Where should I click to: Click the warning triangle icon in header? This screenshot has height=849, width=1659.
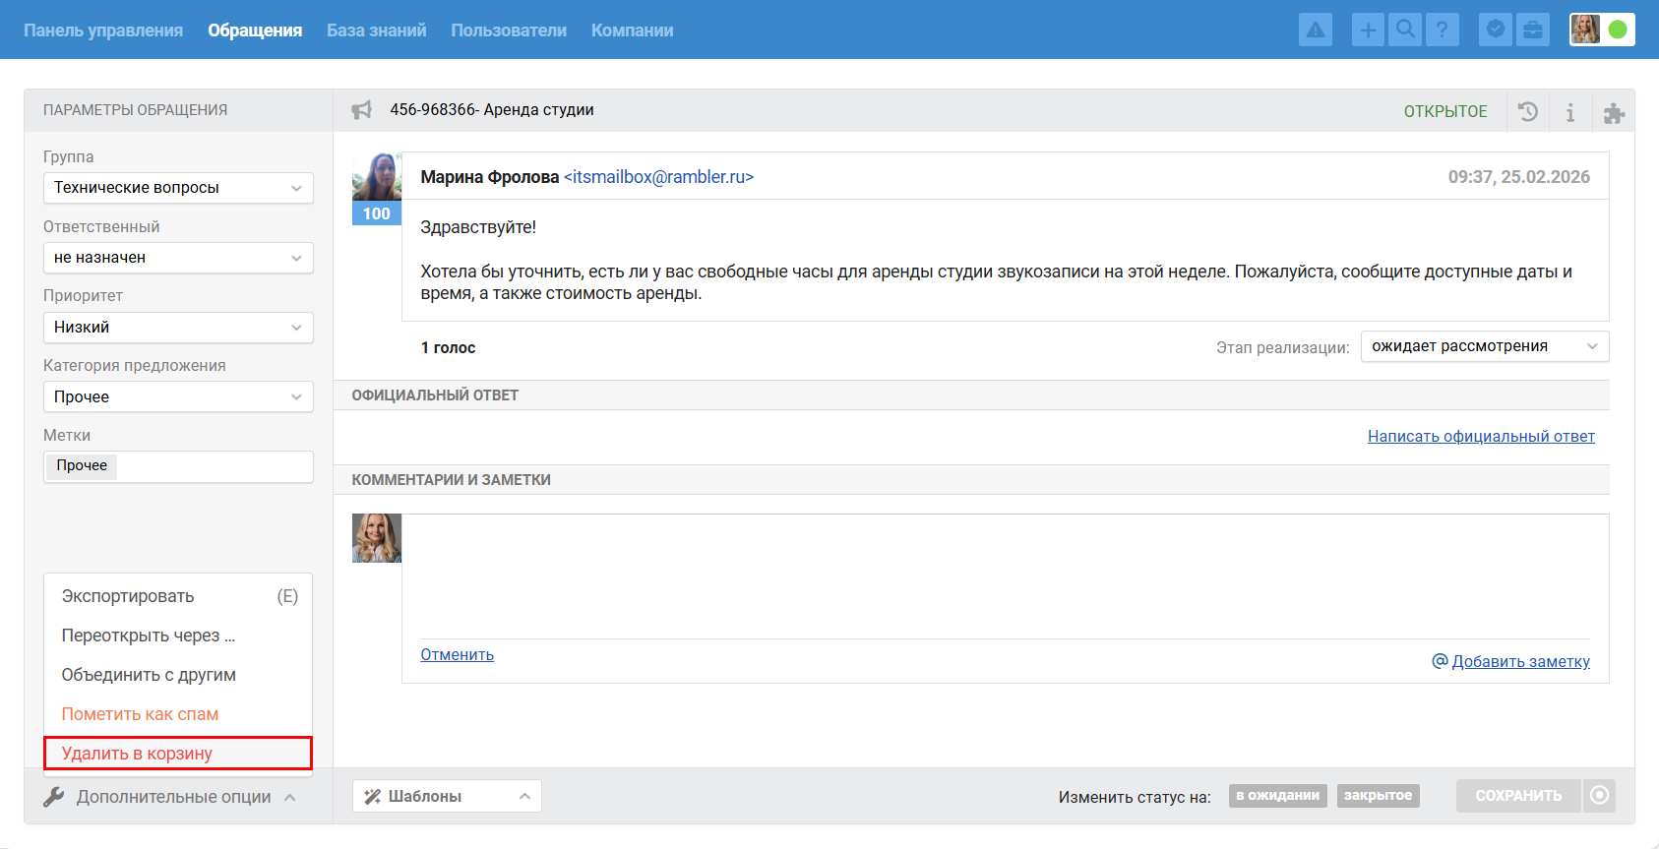pyautogui.click(x=1315, y=30)
